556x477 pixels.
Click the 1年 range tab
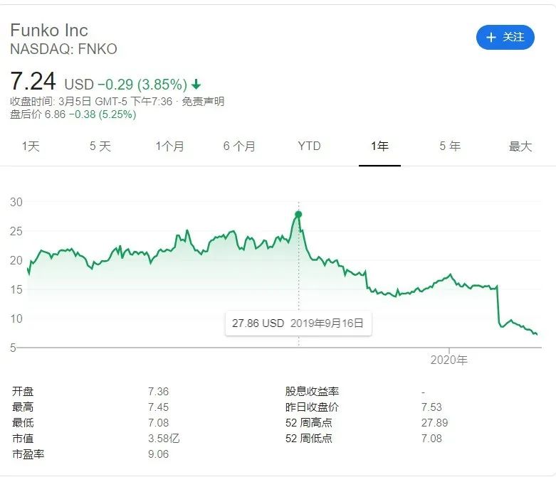click(379, 146)
